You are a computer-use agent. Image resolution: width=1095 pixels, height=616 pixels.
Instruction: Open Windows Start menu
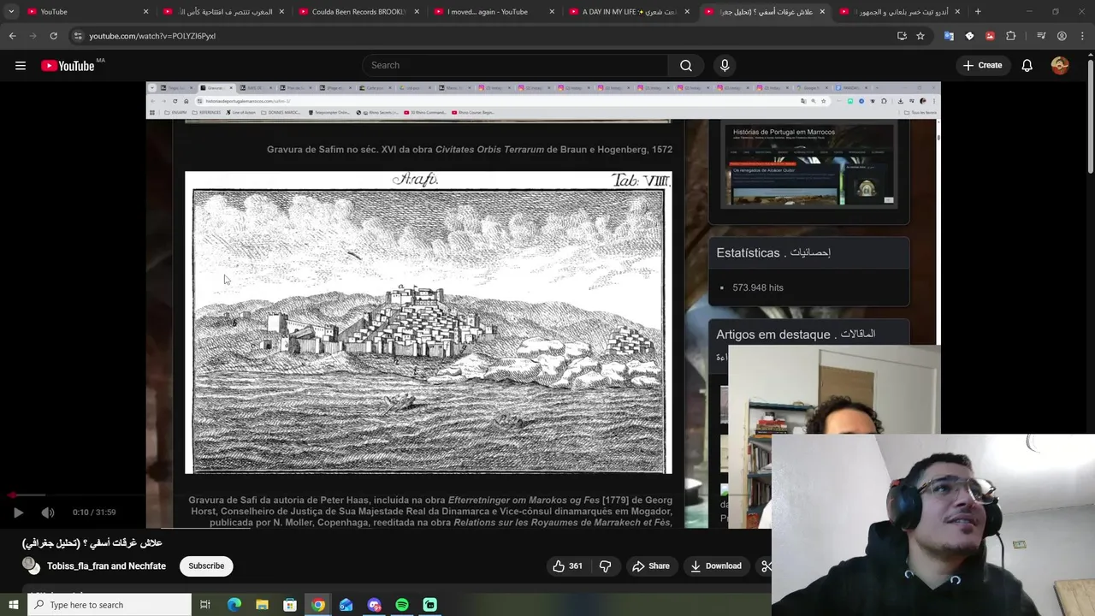point(13,605)
